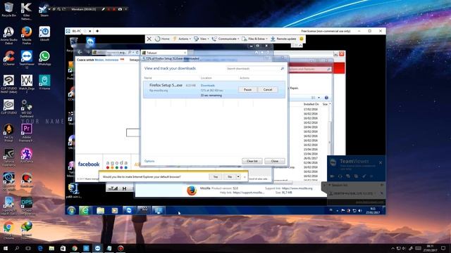This screenshot has width=451, height=253.
Task: Select the Internet Explorer page tab
Action: pos(164,53)
